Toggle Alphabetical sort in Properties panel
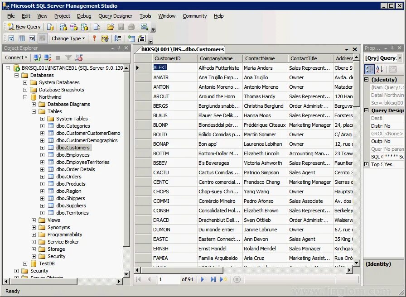The width and height of the screenshot is (406, 297). [x=380, y=69]
